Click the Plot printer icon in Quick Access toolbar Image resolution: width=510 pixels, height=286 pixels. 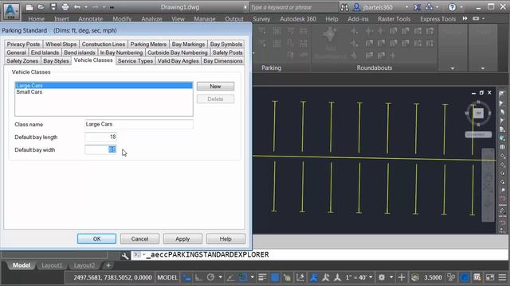pos(65,7)
